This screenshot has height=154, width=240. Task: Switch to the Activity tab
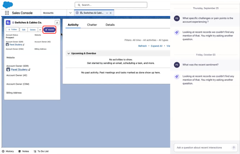(73, 25)
